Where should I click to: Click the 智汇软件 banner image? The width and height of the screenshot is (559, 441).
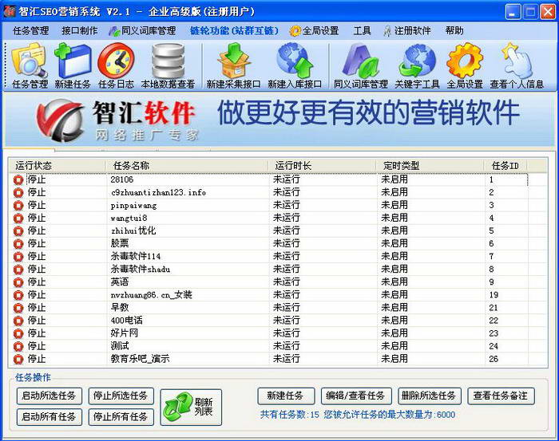[279, 120]
